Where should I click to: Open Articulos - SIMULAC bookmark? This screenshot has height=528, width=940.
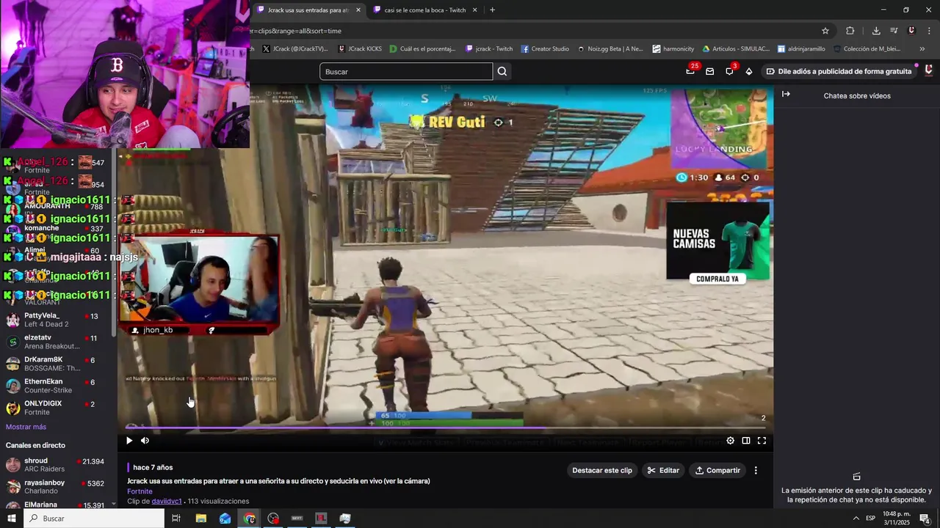pyautogui.click(x=736, y=49)
